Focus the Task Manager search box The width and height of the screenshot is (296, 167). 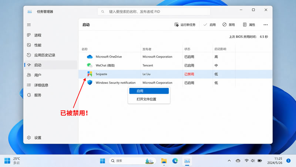pos(154,12)
